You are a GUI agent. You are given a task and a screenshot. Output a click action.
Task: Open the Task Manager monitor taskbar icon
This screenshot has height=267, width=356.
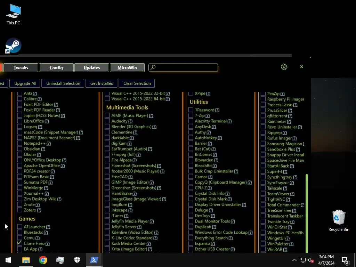click(x=60, y=260)
